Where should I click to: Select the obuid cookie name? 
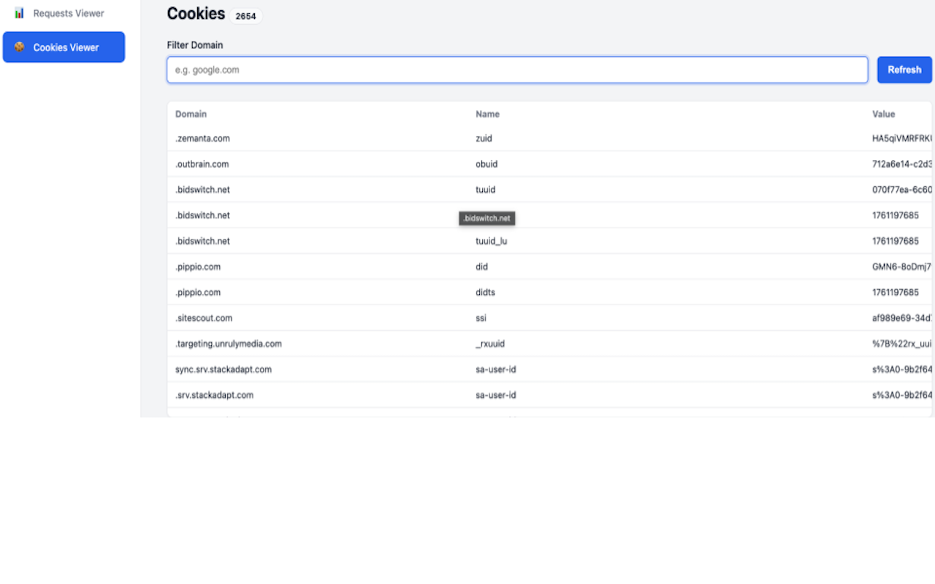click(486, 164)
